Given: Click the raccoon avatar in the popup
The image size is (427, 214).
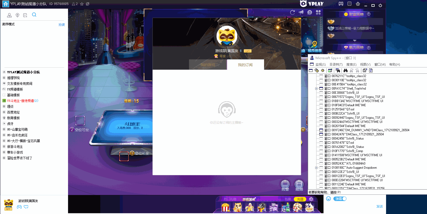Looking at the screenshot, I should (x=227, y=36).
